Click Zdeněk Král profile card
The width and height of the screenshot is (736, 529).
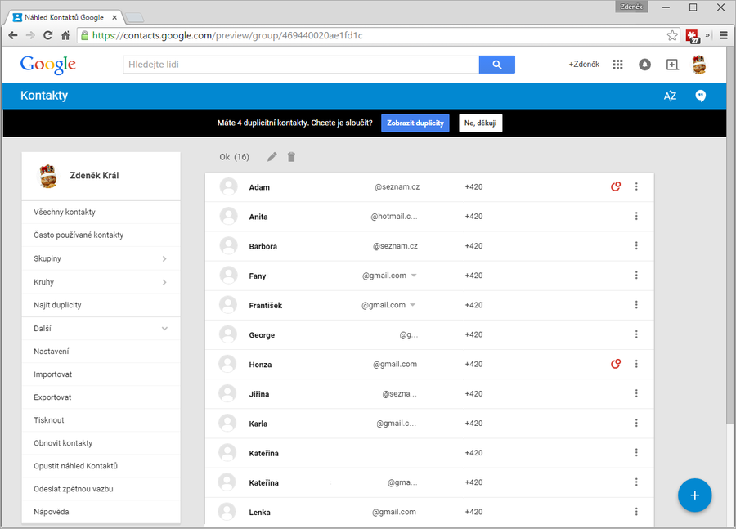click(101, 176)
